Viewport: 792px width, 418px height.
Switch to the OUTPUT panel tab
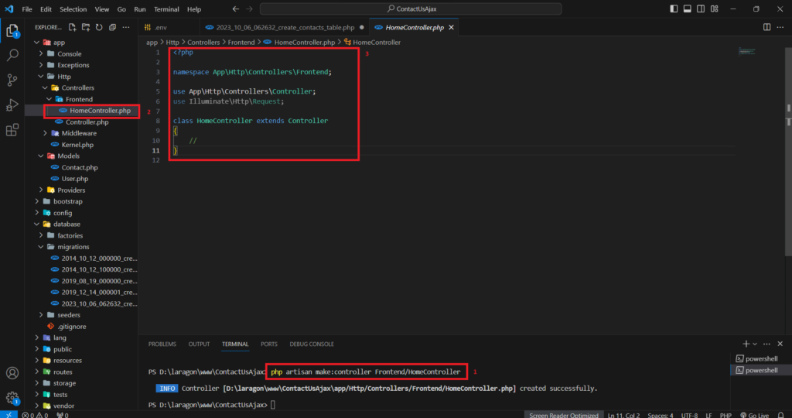click(x=199, y=344)
